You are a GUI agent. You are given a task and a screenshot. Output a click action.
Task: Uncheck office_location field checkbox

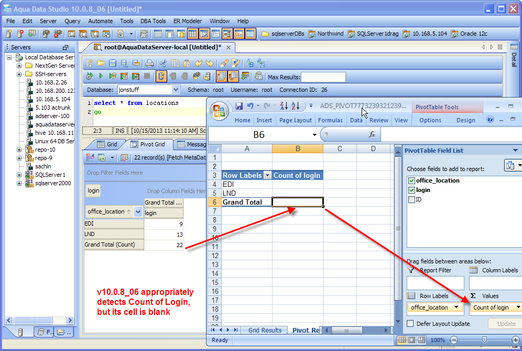(411, 180)
